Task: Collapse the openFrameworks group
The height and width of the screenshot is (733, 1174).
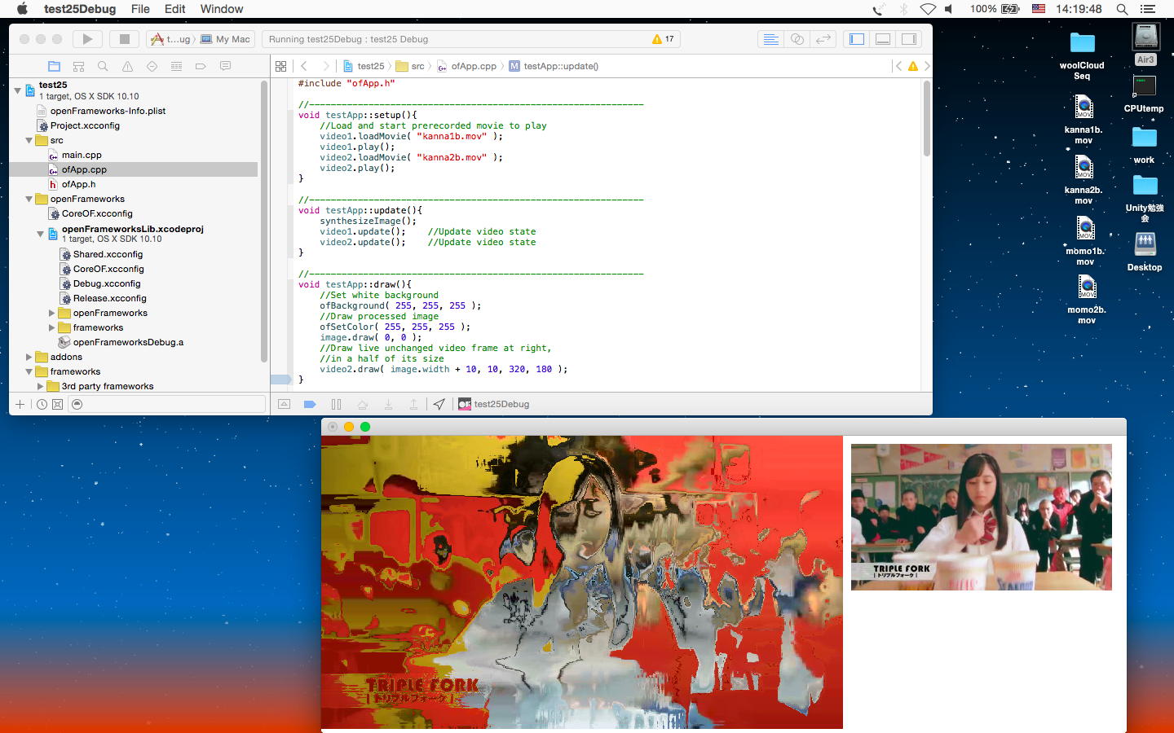Action: [x=29, y=199]
